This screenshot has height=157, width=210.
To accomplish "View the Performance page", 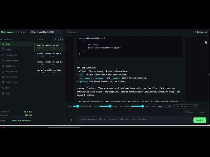I will pos(17,61).
